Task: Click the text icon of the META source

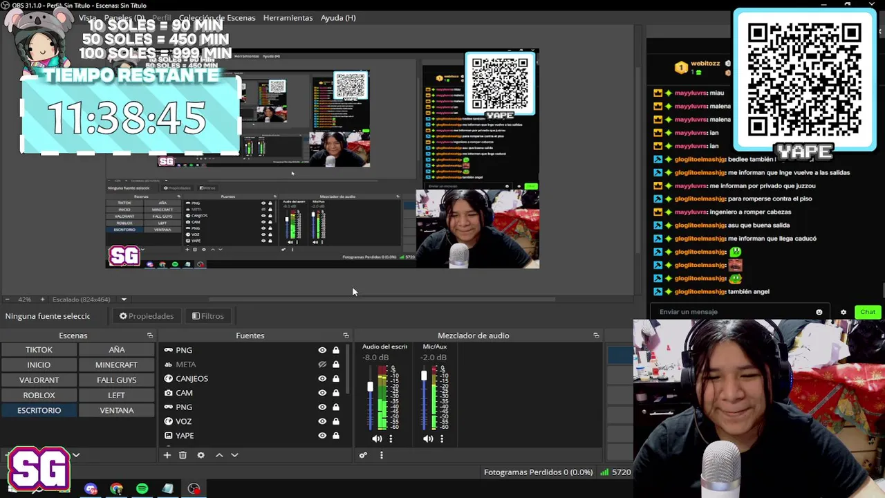Action: [168, 365]
